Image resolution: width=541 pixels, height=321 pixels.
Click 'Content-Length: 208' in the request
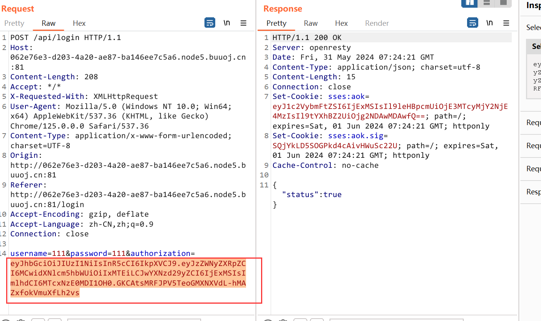[x=54, y=77]
